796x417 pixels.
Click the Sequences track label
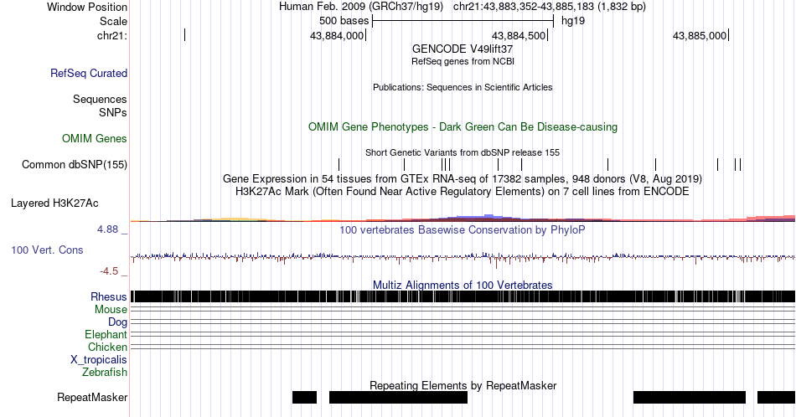point(100,99)
